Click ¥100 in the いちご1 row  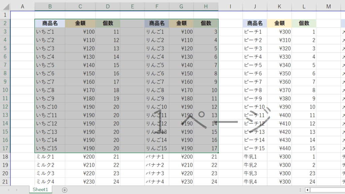[80, 32]
